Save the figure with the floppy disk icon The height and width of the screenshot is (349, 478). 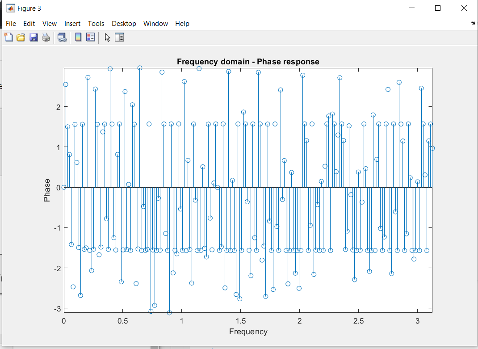(x=34, y=38)
